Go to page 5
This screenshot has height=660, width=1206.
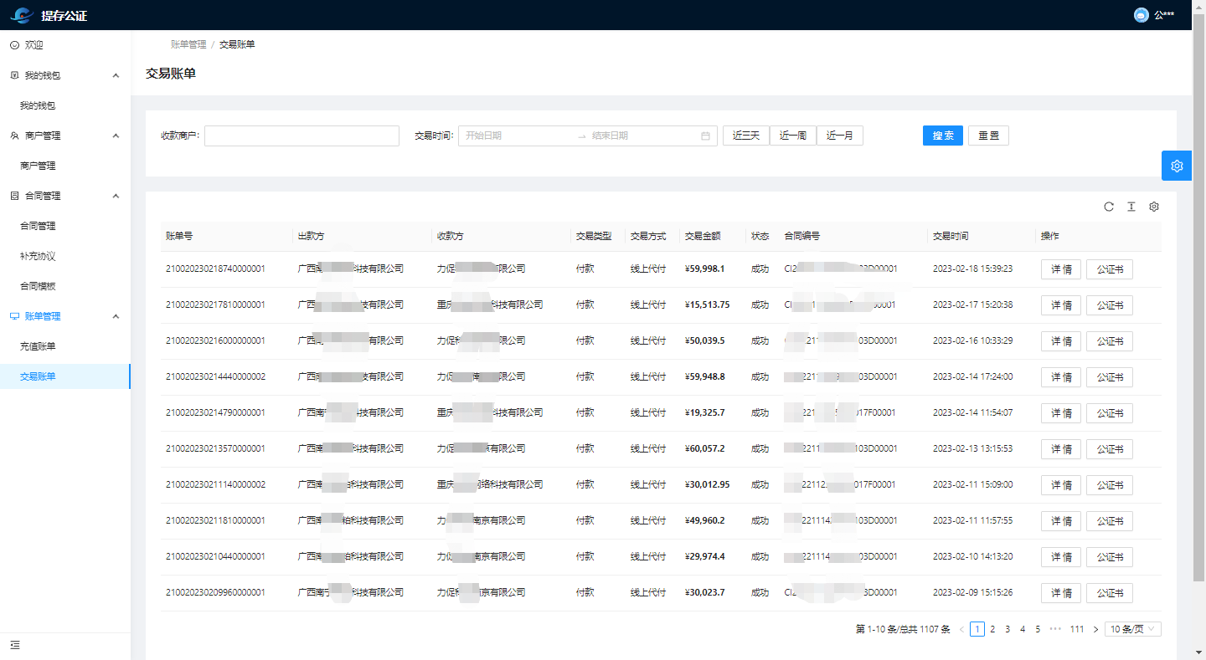1038,629
